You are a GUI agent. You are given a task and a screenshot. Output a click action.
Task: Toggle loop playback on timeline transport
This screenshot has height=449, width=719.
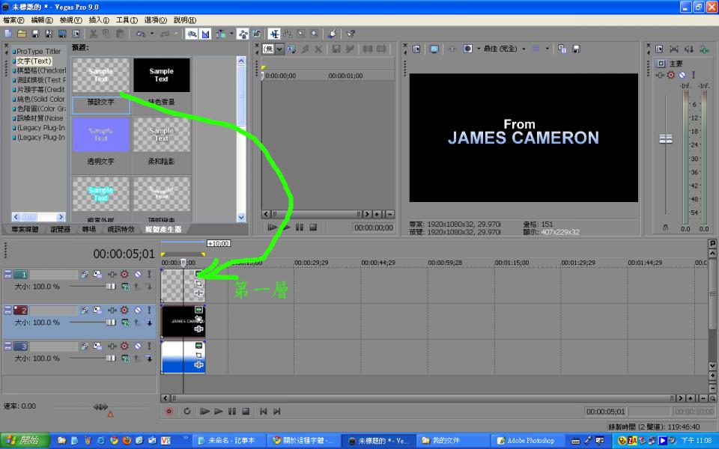[186, 411]
